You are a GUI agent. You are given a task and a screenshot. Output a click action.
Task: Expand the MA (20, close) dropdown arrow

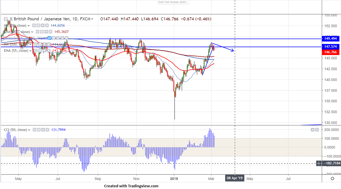click(28, 25)
